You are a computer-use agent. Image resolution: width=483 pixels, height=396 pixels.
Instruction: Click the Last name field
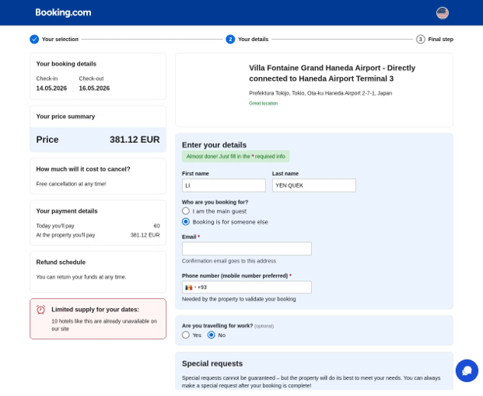tap(314, 186)
